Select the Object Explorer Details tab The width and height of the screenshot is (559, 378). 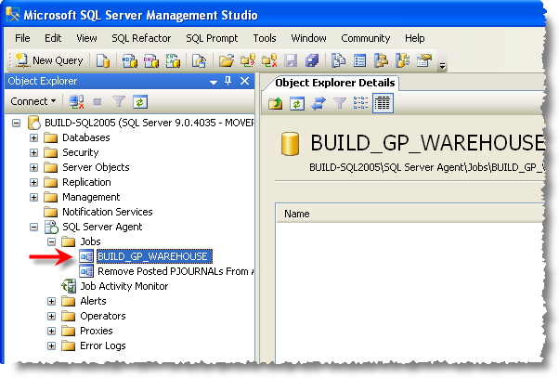point(336,83)
